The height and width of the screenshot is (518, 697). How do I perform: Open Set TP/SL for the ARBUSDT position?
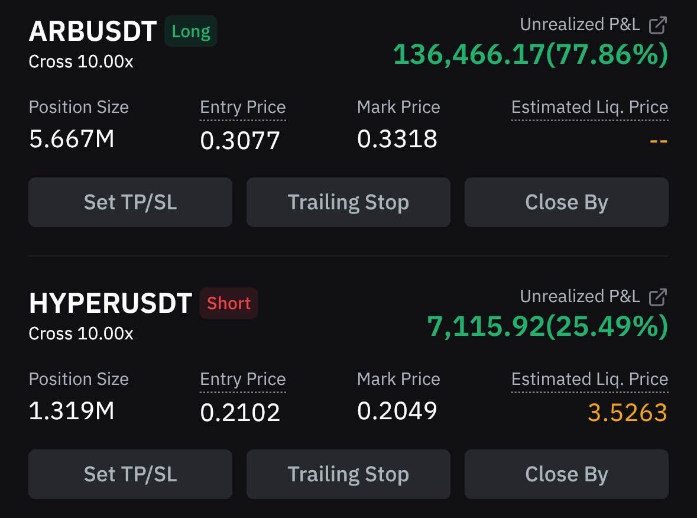tap(130, 202)
